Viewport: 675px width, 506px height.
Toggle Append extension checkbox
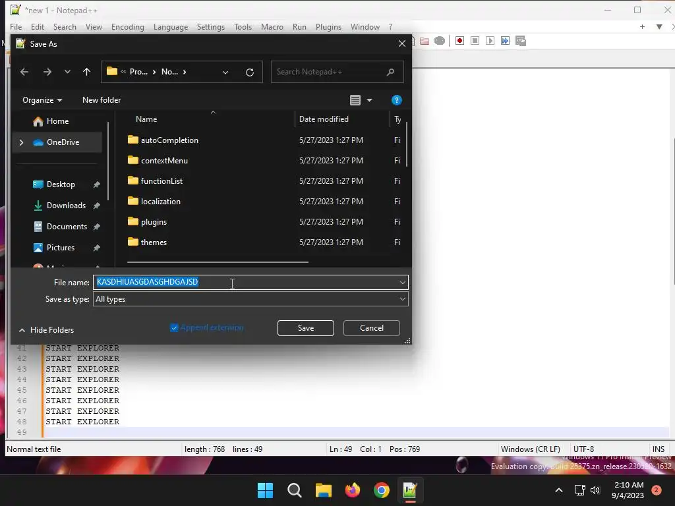point(174,328)
